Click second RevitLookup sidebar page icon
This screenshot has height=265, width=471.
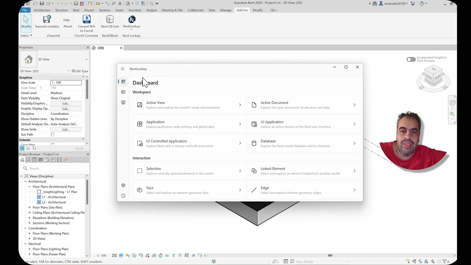123,92
